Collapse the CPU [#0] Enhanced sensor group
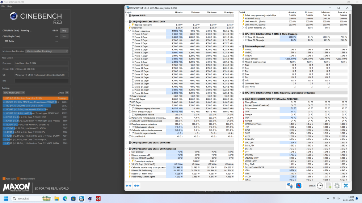362x203 pixels. coord(126,149)
